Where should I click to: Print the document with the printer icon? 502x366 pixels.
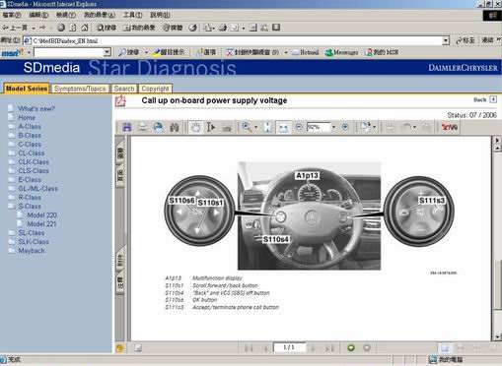(142, 127)
